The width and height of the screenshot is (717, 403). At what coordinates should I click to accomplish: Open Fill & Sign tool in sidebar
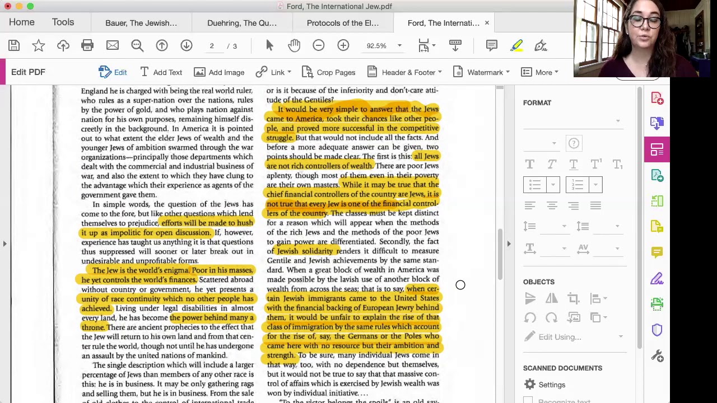[657, 278]
